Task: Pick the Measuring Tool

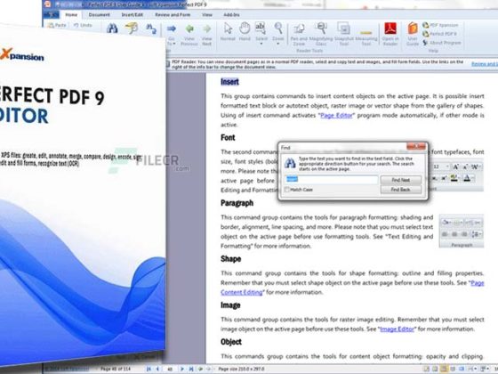Action: pyautogui.click(x=365, y=37)
